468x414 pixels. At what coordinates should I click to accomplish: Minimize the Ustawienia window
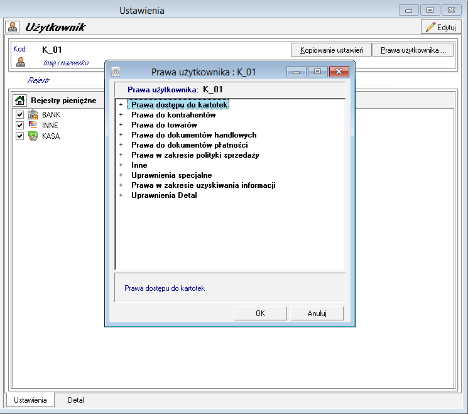(408, 10)
